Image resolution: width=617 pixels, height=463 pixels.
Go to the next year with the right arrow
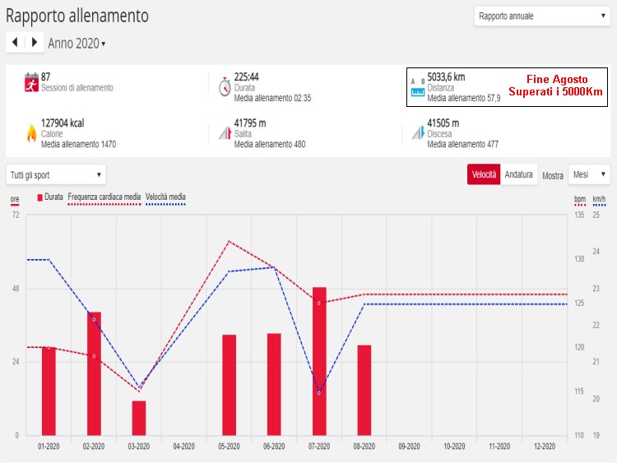[x=35, y=42]
